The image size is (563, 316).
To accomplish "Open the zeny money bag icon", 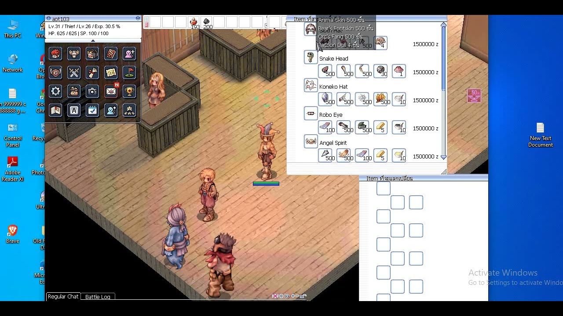I will 74,91.
